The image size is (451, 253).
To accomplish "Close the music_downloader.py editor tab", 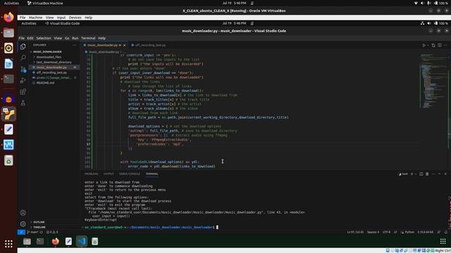I will coord(124,45).
